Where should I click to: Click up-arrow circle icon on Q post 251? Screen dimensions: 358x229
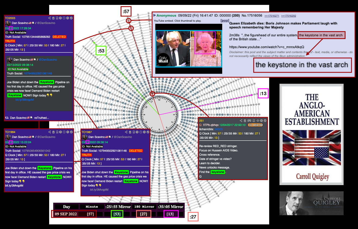coord(262,121)
